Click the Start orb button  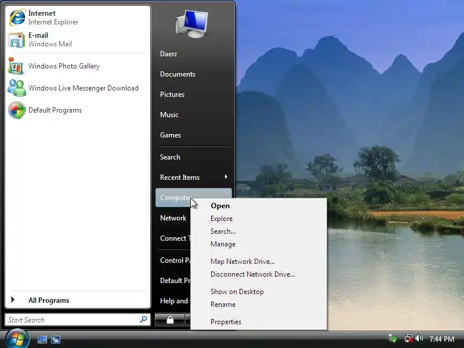point(17,339)
